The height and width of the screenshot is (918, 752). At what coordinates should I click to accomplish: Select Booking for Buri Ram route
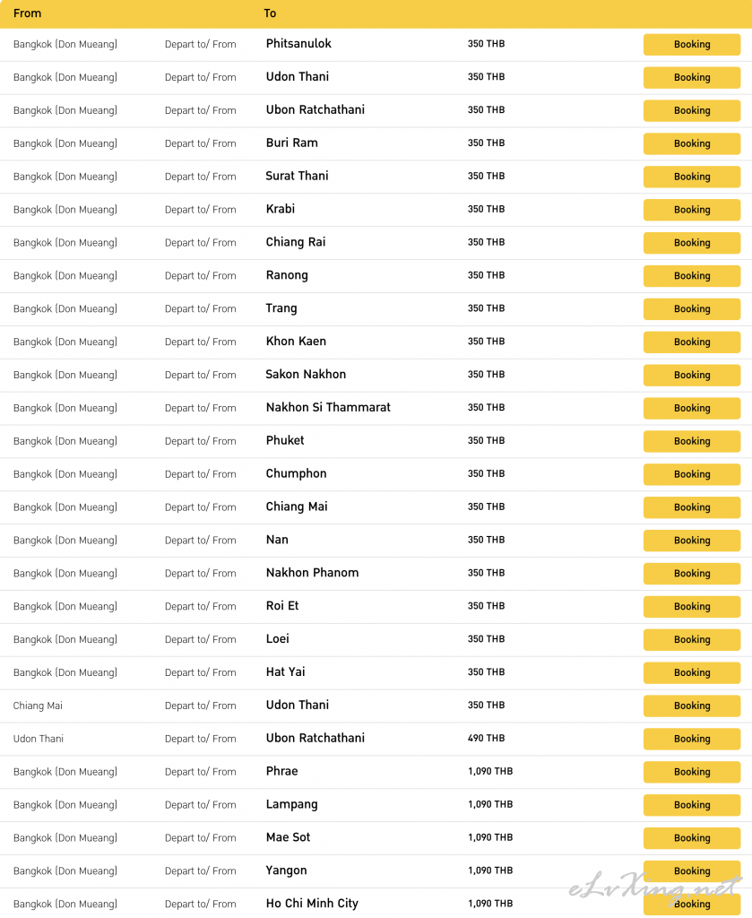(x=692, y=143)
